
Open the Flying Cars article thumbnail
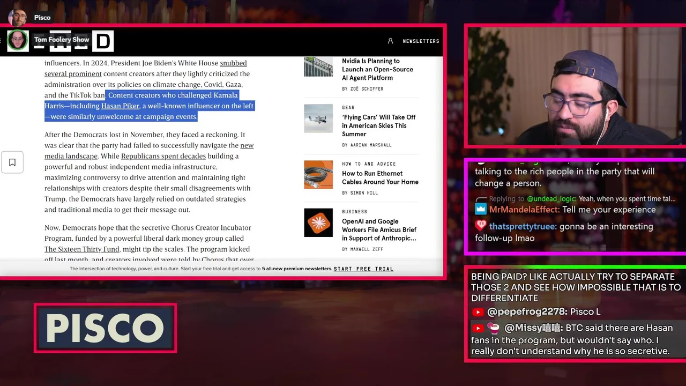(318, 118)
